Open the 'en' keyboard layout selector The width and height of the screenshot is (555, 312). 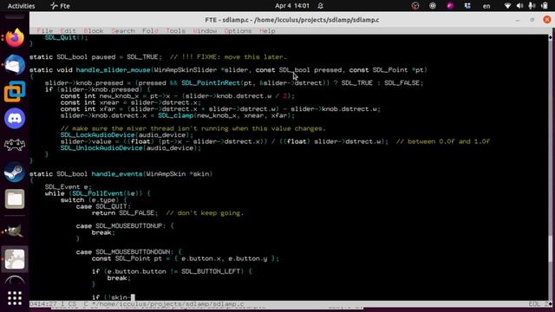tap(486, 6)
